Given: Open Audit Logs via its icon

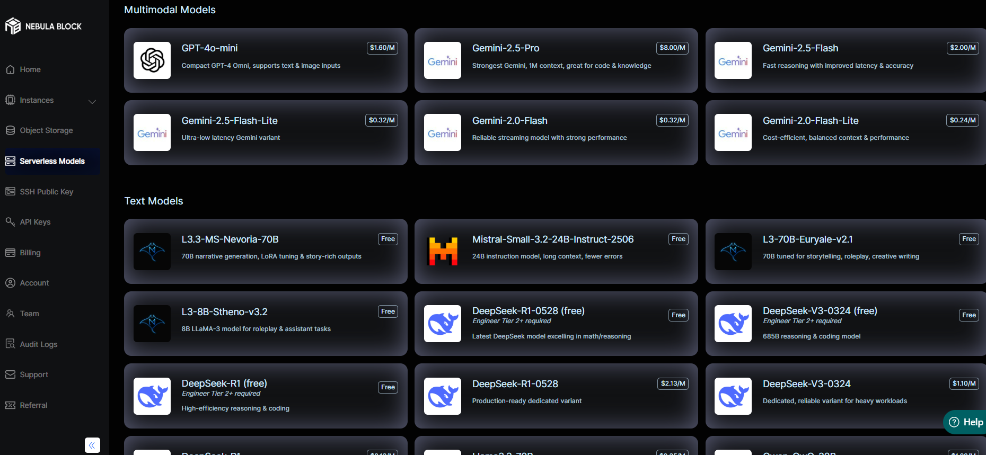Looking at the screenshot, I should coord(10,344).
